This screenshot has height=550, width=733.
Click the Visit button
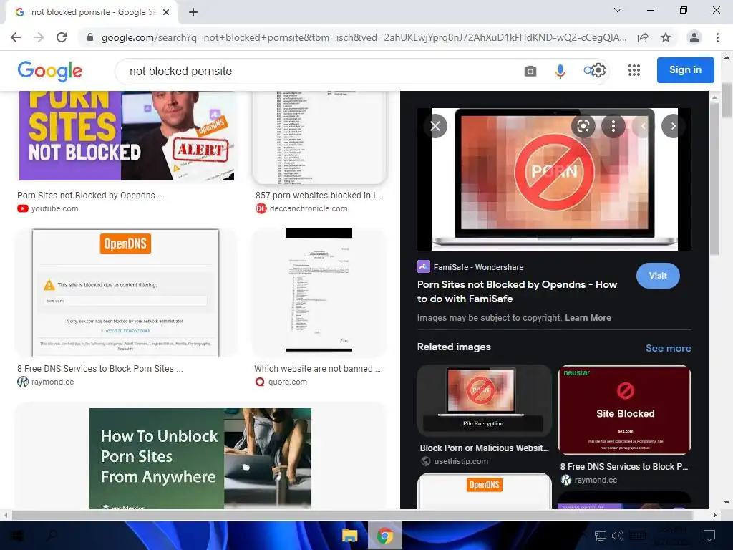[x=658, y=276]
